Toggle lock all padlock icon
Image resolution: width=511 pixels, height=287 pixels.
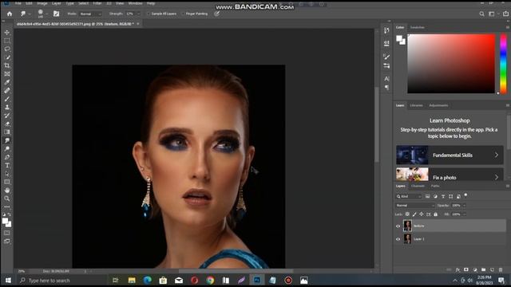436,214
